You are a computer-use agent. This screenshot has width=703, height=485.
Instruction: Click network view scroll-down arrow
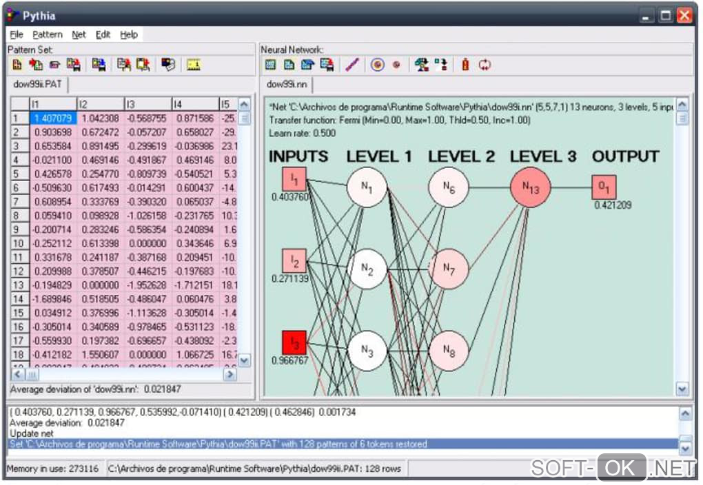point(682,389)
